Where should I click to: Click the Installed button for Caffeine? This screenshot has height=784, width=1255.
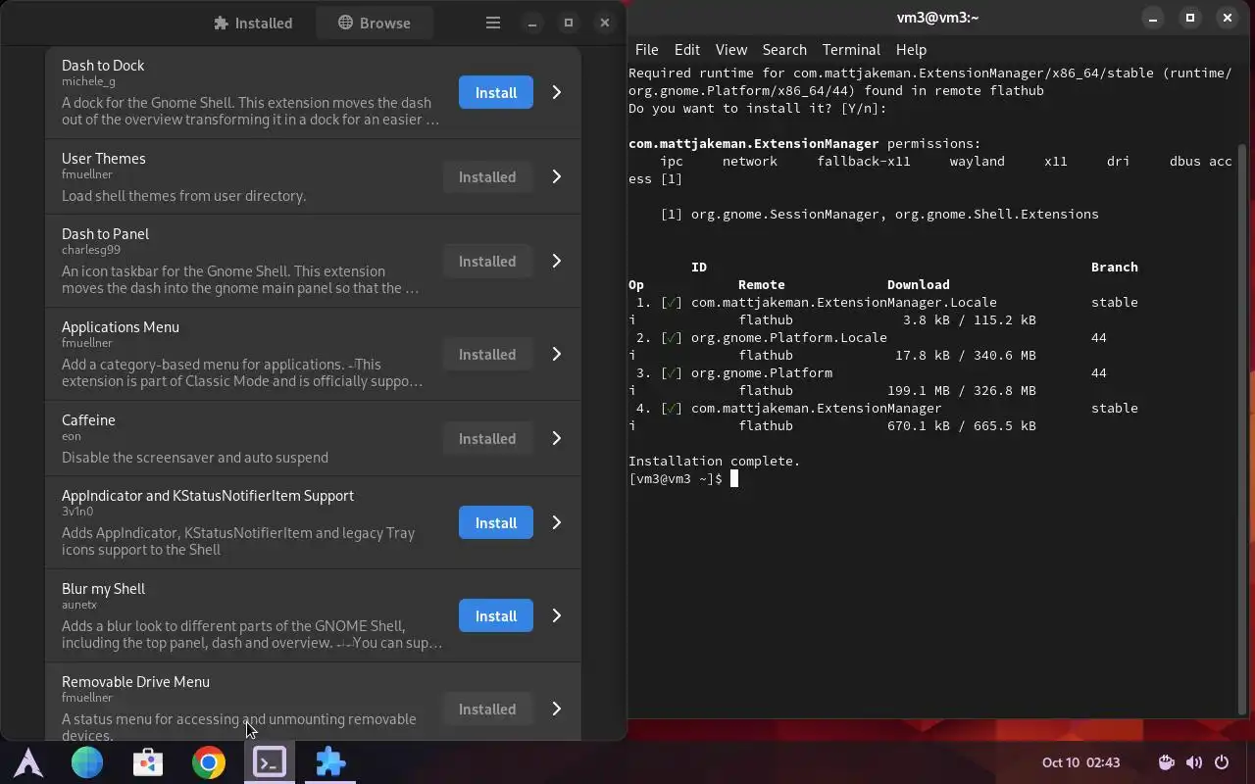click(x=487, y=438)
